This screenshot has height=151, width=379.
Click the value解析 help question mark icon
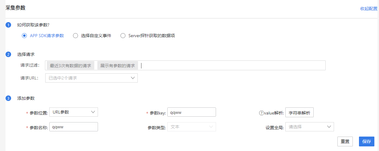click(261, 113)
